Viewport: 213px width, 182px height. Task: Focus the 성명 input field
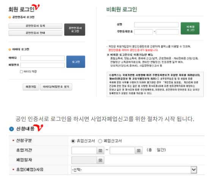pos(156,25)
